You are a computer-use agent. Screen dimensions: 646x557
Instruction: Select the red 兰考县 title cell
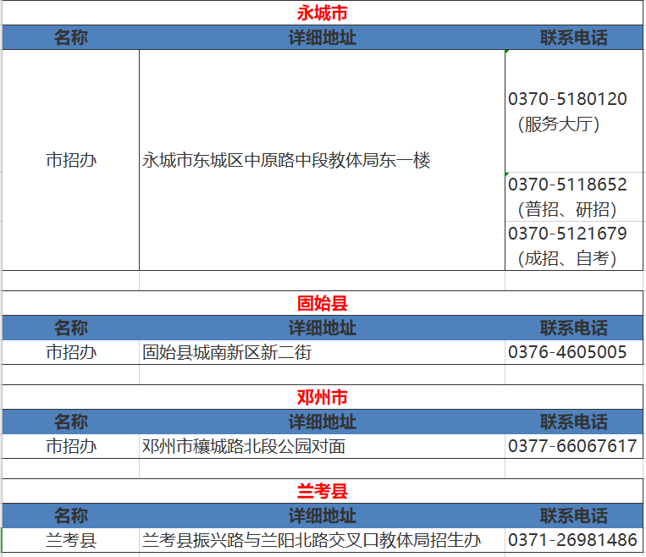323,491
